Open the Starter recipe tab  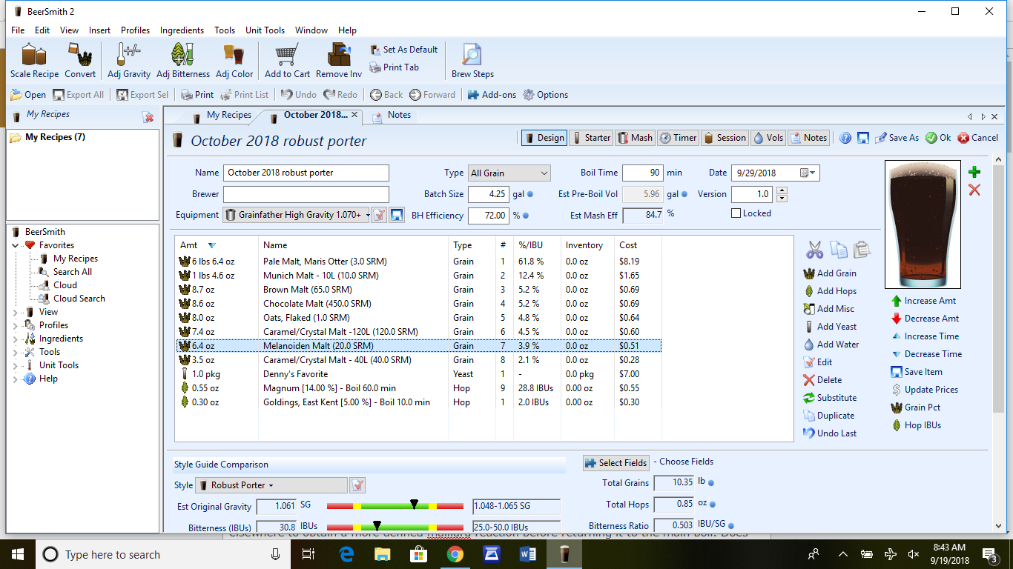(590, 138)
